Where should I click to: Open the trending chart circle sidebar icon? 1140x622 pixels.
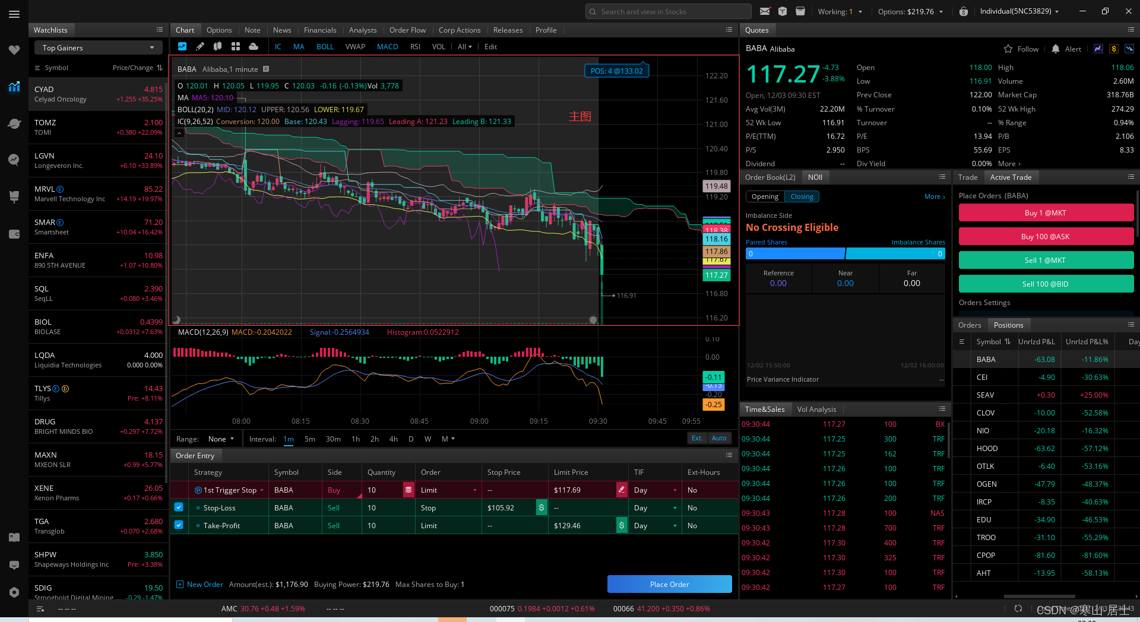[14, 159]
